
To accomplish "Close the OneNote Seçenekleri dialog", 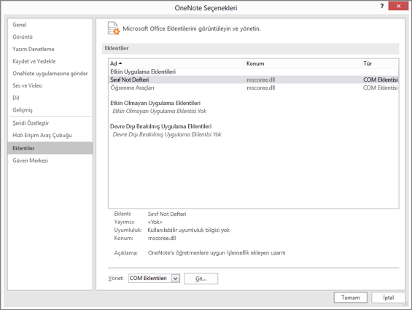I will click(398, 6).
